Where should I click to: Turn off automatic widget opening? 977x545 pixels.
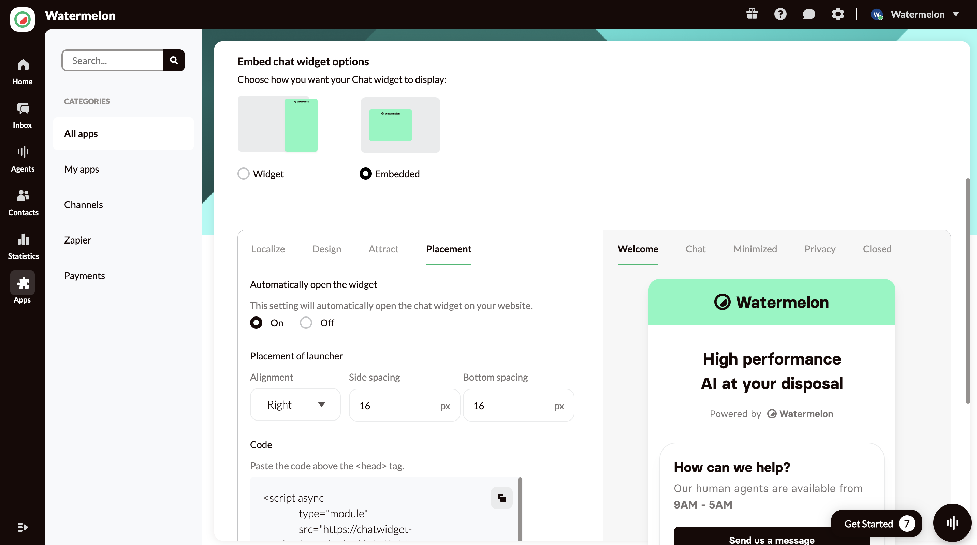pos(306,323)
